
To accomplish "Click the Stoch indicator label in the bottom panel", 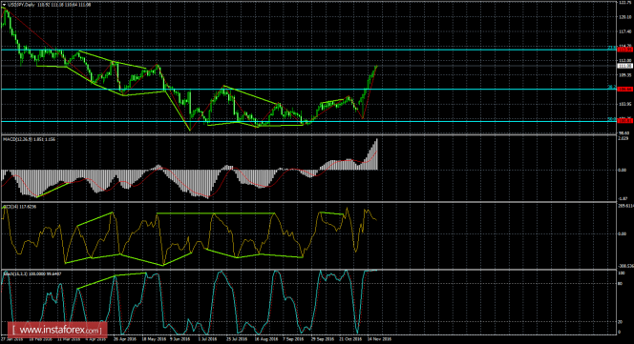I will 11,273.
